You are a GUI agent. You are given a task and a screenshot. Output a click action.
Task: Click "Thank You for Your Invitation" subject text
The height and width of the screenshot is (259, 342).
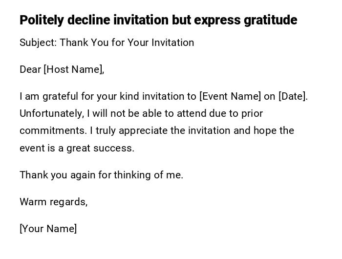(x=127, y=43)
